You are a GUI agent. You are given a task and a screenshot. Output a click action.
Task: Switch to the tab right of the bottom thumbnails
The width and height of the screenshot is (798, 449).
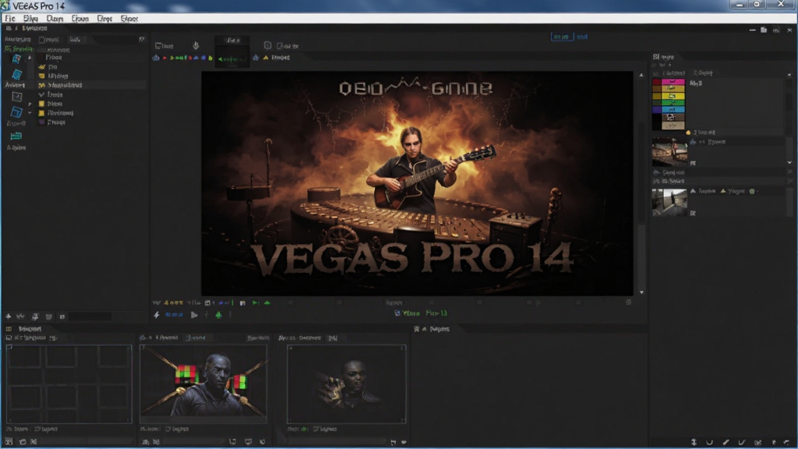pyautogui.click(x=433, y=330)
